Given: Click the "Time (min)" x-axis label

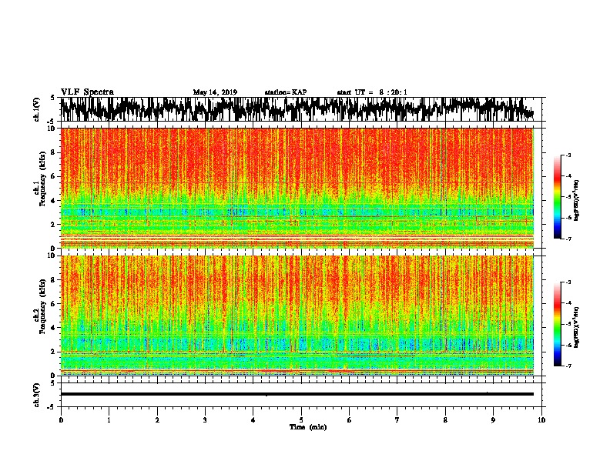Looking at the screenshot, I should (x=308, y=427).
